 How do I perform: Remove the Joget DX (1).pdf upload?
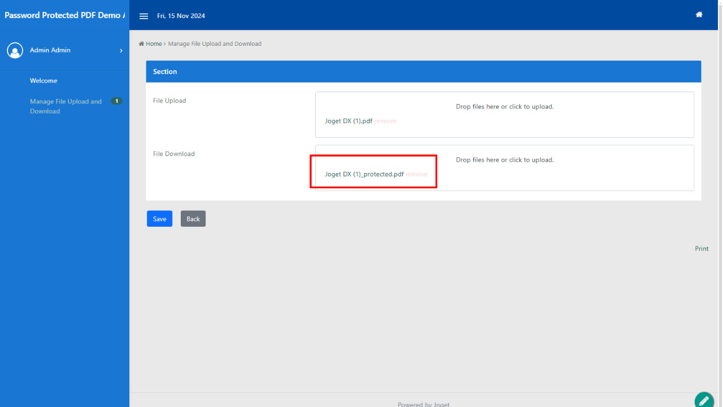(385, 121)
